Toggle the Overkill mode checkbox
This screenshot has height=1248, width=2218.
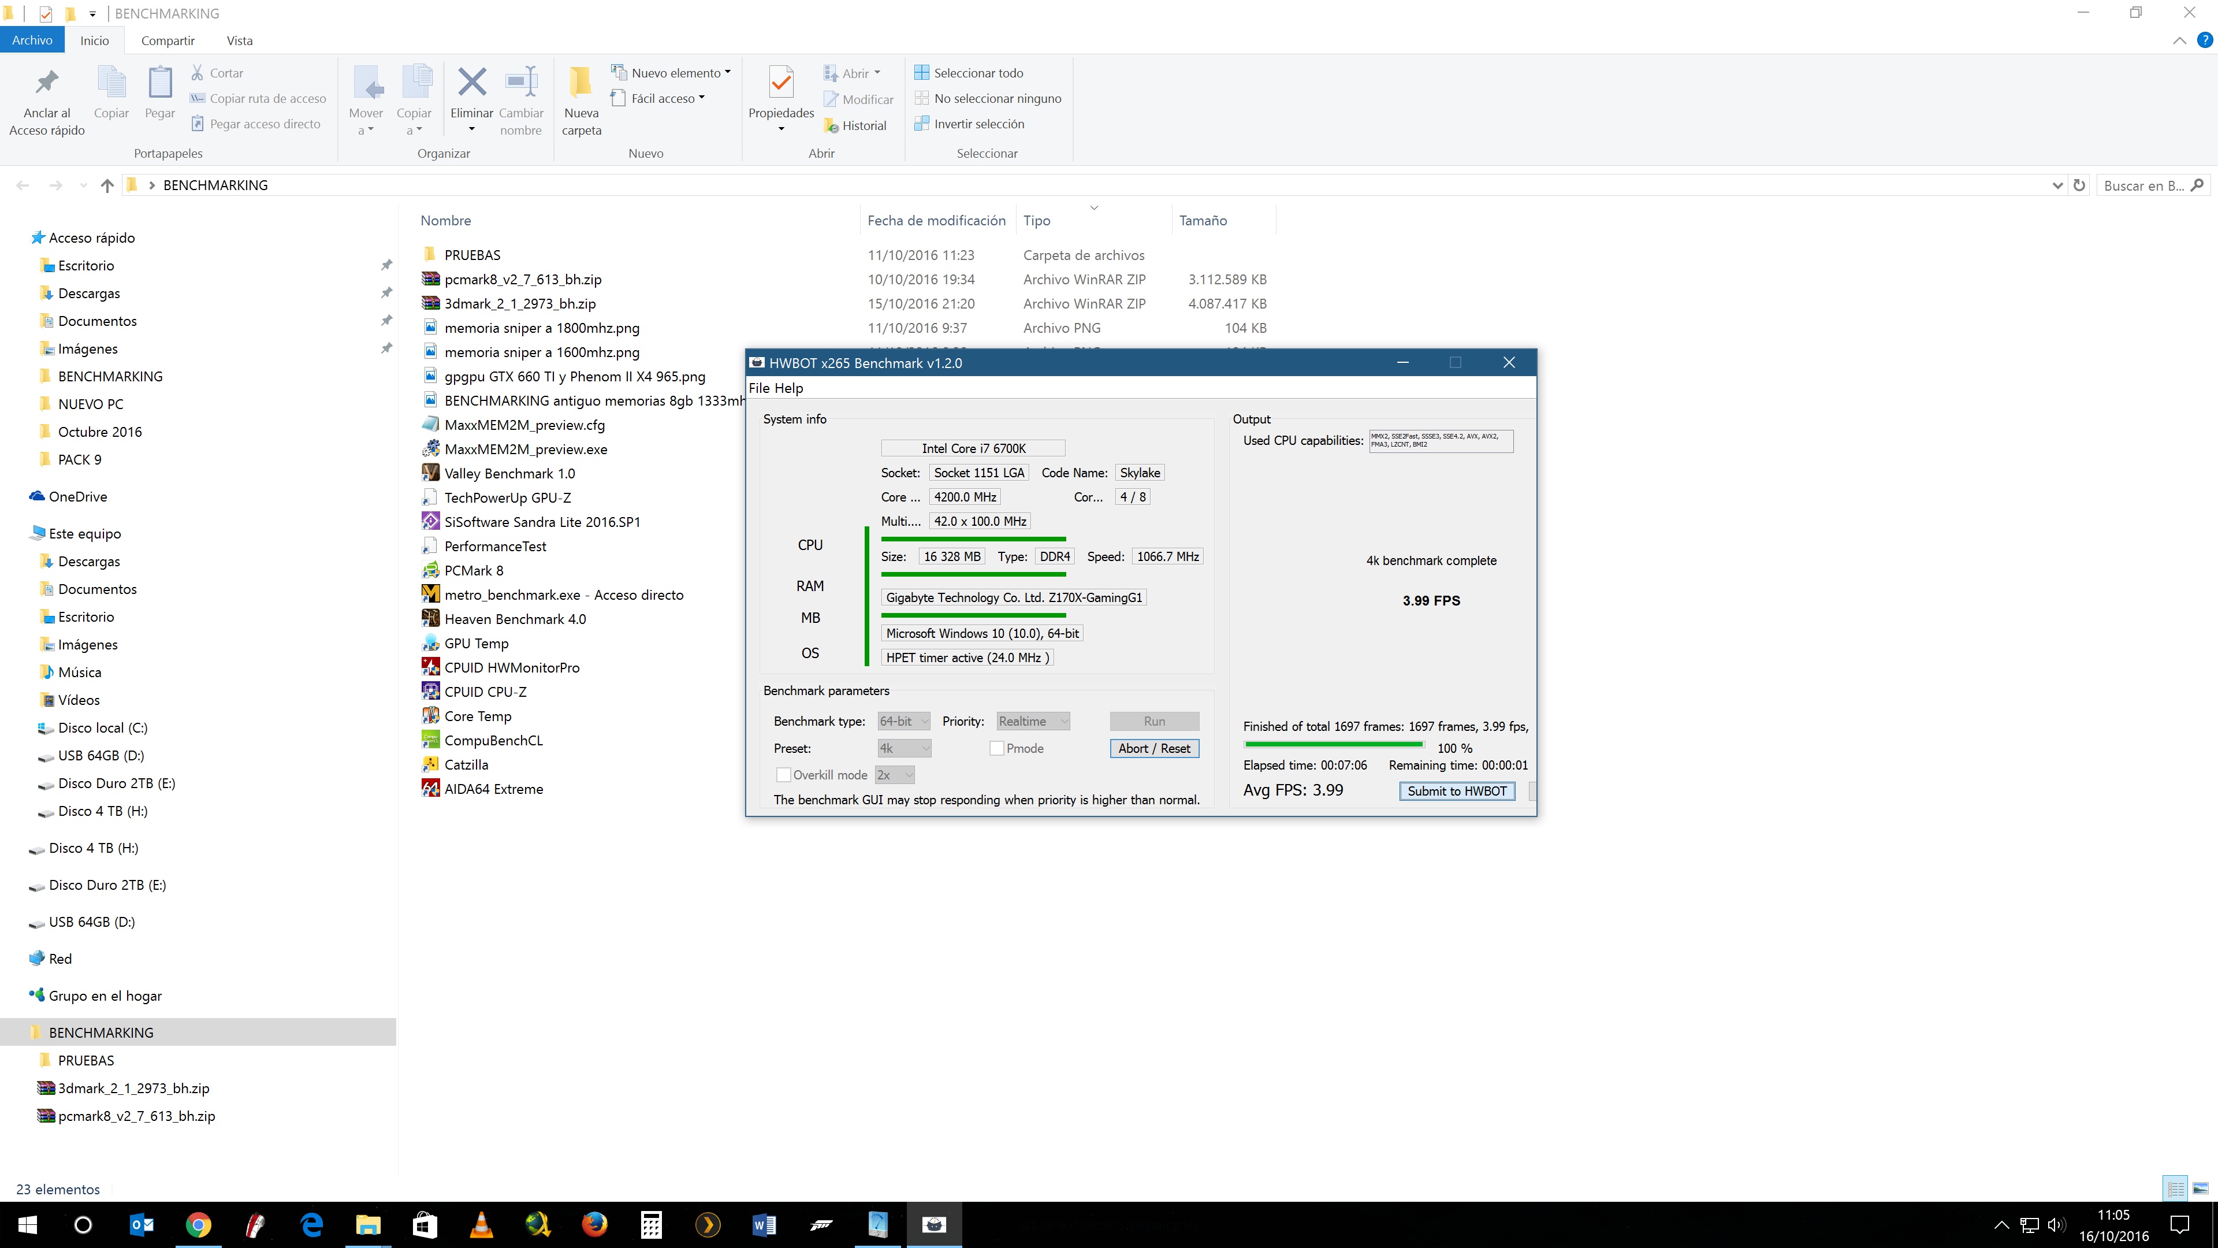784,775
